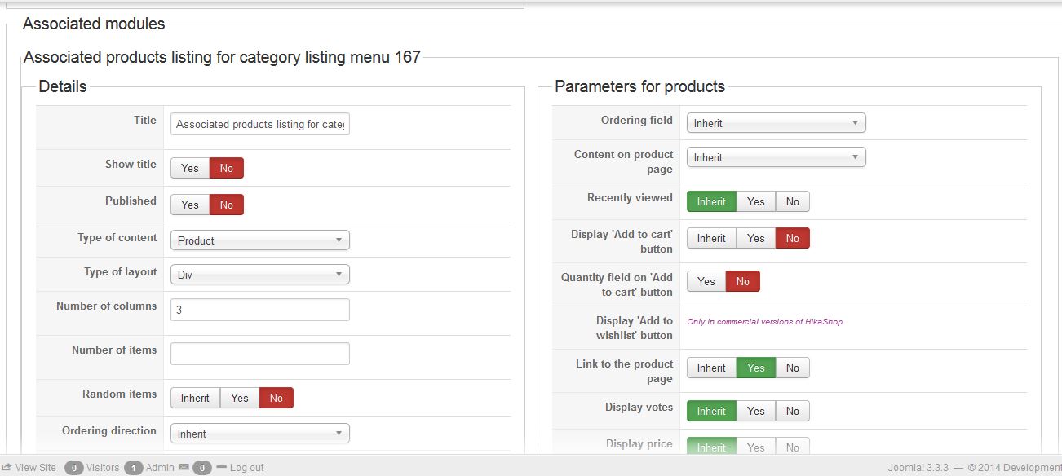The width and height of the screenshot is (1062, 476).
Task: Enable Quantity field on 'Add to cart' button
Action: tap(706, 281)
